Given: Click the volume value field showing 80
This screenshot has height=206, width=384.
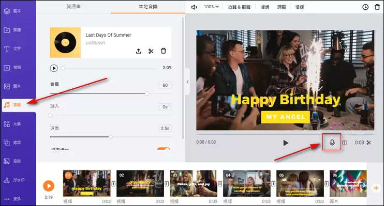Looking at the screenshot, I should click(165, 85).
